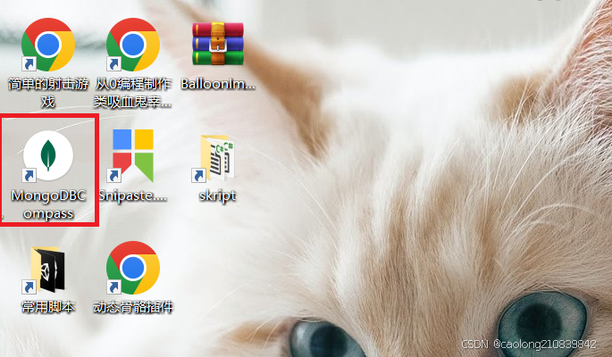Click the label text "MongoDBCompass"
Image resolution: width=612 pixels, height=357 pixels.
click(48, 204)
